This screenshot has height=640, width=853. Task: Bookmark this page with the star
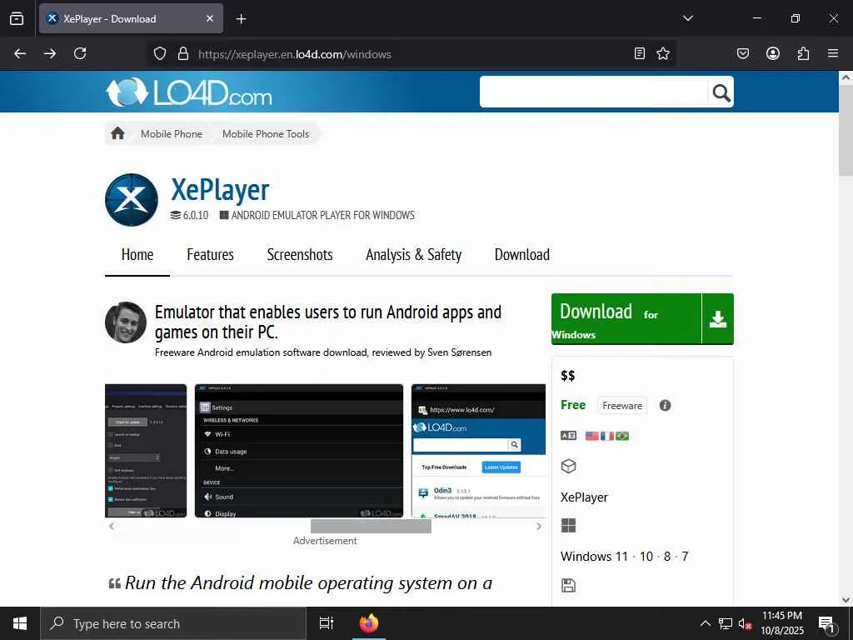pyautogui.click(x=663, y=53)
